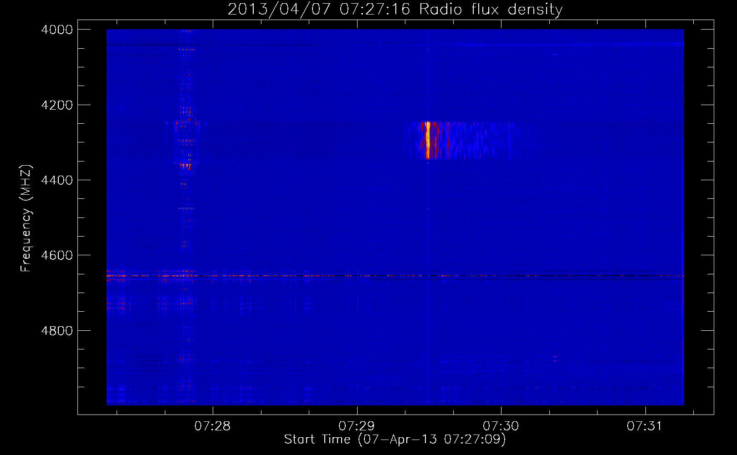Click the 07:31 time tick label
Image resolution: width=737 pixels, height=455 pixels.
click(645, 426)
